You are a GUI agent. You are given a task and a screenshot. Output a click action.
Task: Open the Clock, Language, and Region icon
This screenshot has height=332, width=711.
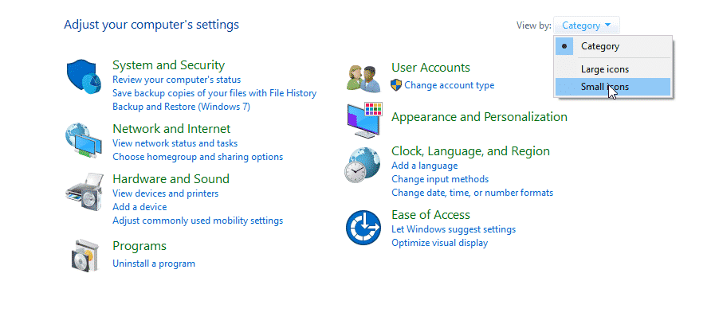[x=362, y=165]
